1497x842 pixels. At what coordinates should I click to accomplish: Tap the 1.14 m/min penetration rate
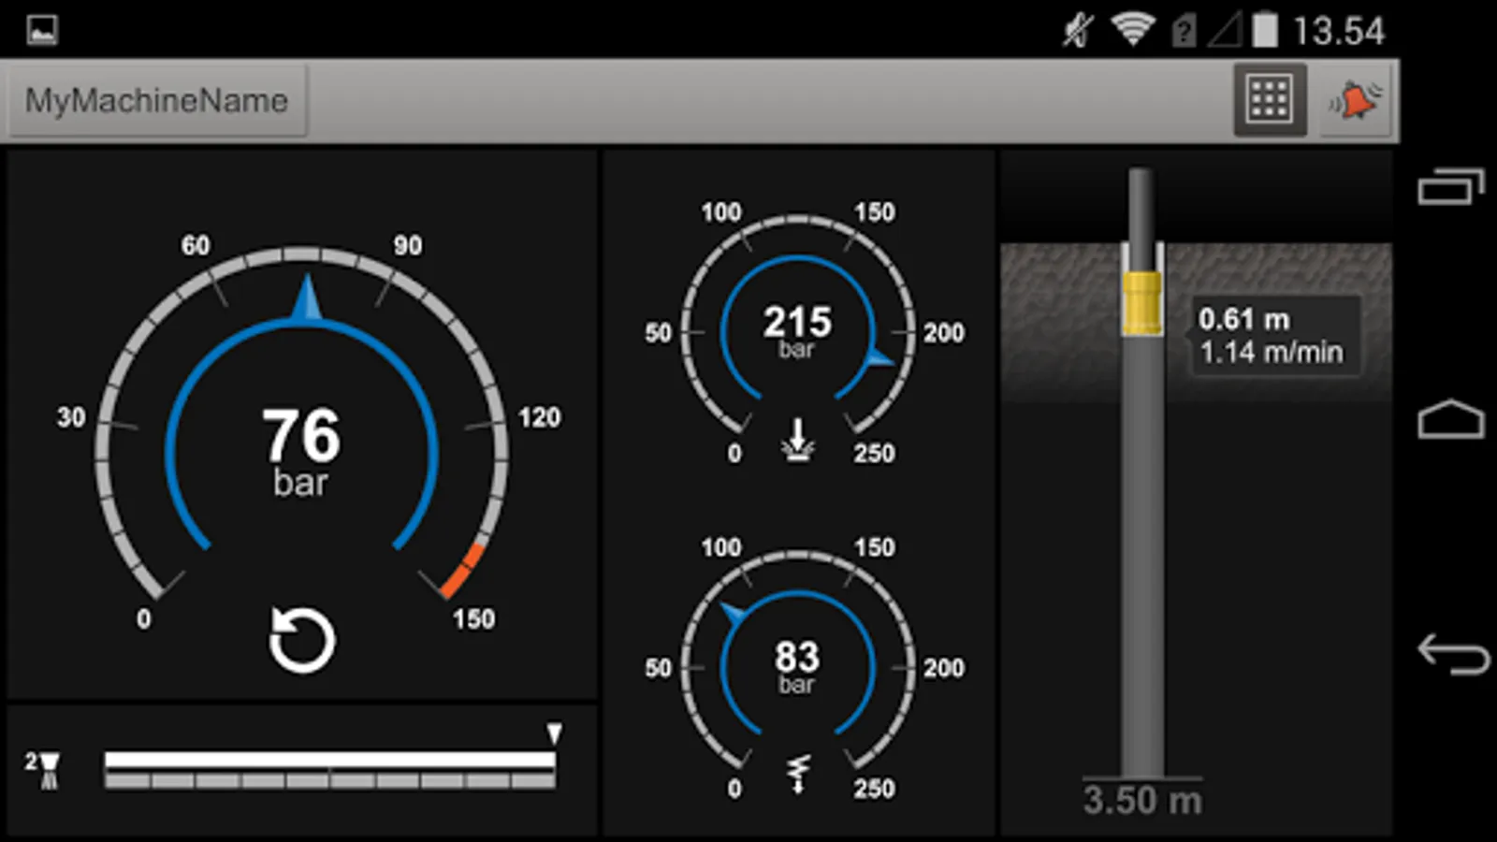(1272, 353)
